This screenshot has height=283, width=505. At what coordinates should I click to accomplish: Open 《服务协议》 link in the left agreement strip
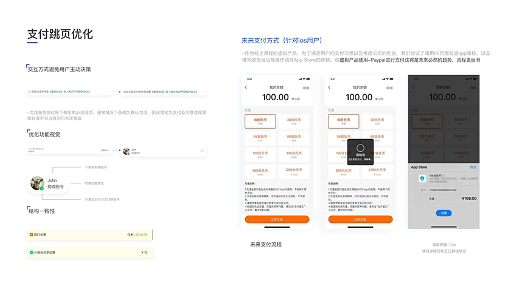[56, 92]
